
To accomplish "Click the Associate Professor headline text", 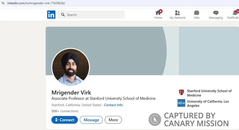I will pos(103,98).
